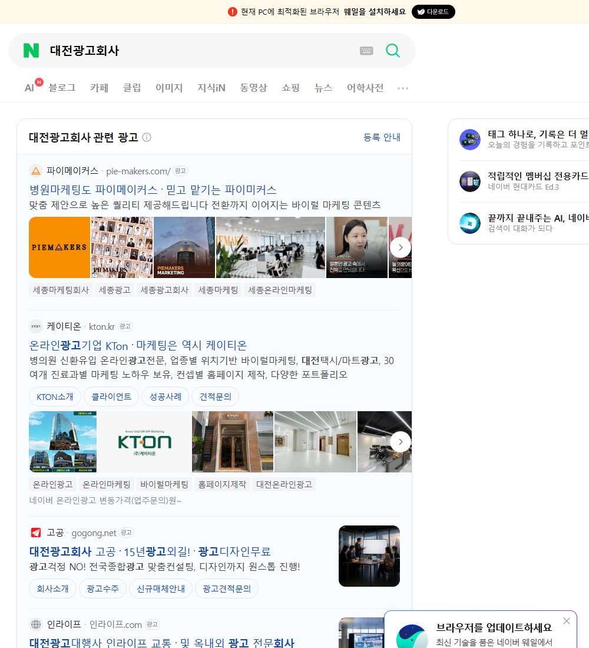Open the 고공 meeting room thumbnail
Screen dimensions: 589x648
pyautogui.click(x=369, y=556)
